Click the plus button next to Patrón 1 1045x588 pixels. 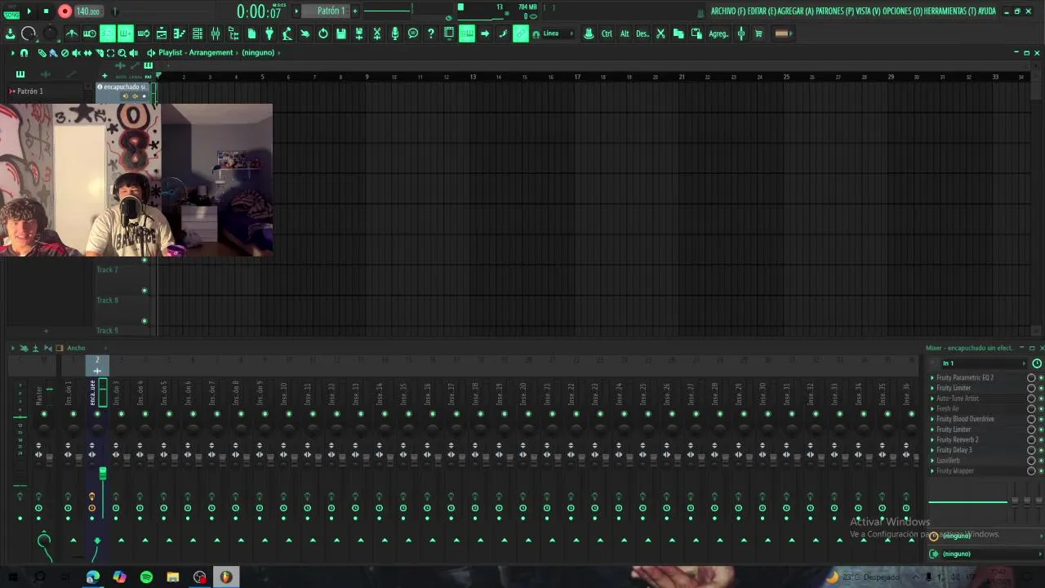tap(355, 11)
